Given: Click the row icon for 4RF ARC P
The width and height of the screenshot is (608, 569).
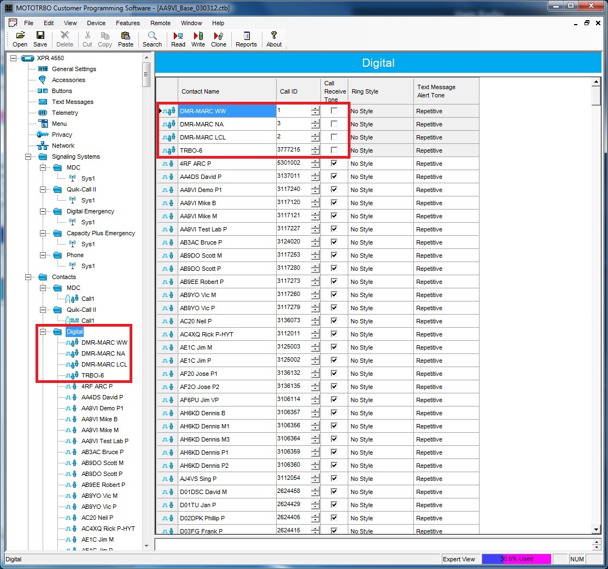Looking at the screenshot, I should click(167, 164).
